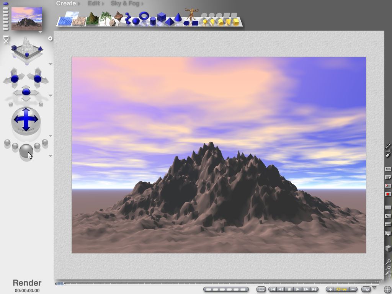Expand the render controls options triangle
Viewport: 392px width, 294px height.
(x=51, y=156)
